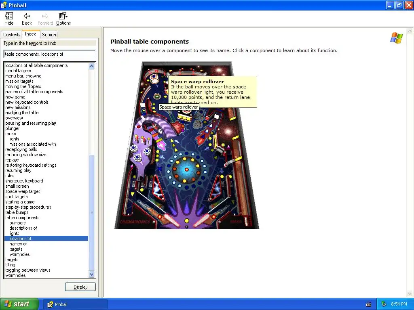This screenshot has height=310, width=414.
Task: Select 'nudging the table' index entry
Action: pyautogui.click(x=22, y=113)
